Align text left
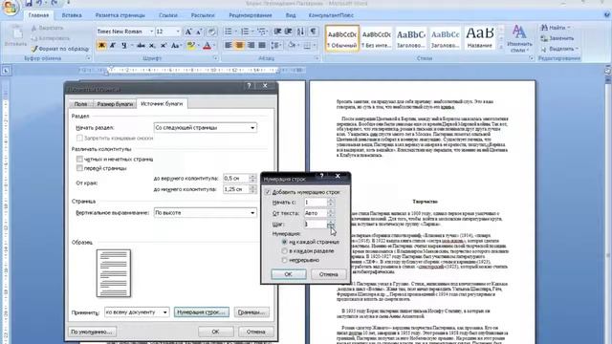 tap(229, 46)
